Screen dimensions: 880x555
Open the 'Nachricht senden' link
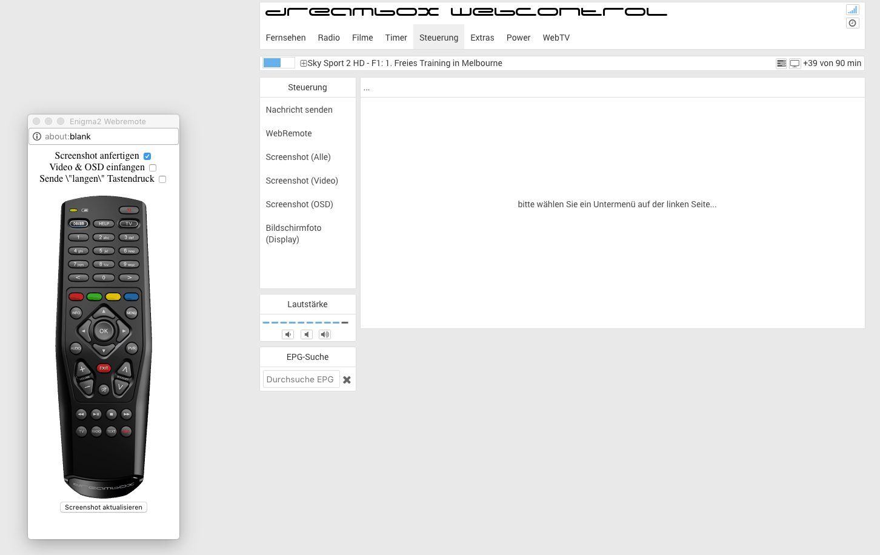tap(299, 110)
